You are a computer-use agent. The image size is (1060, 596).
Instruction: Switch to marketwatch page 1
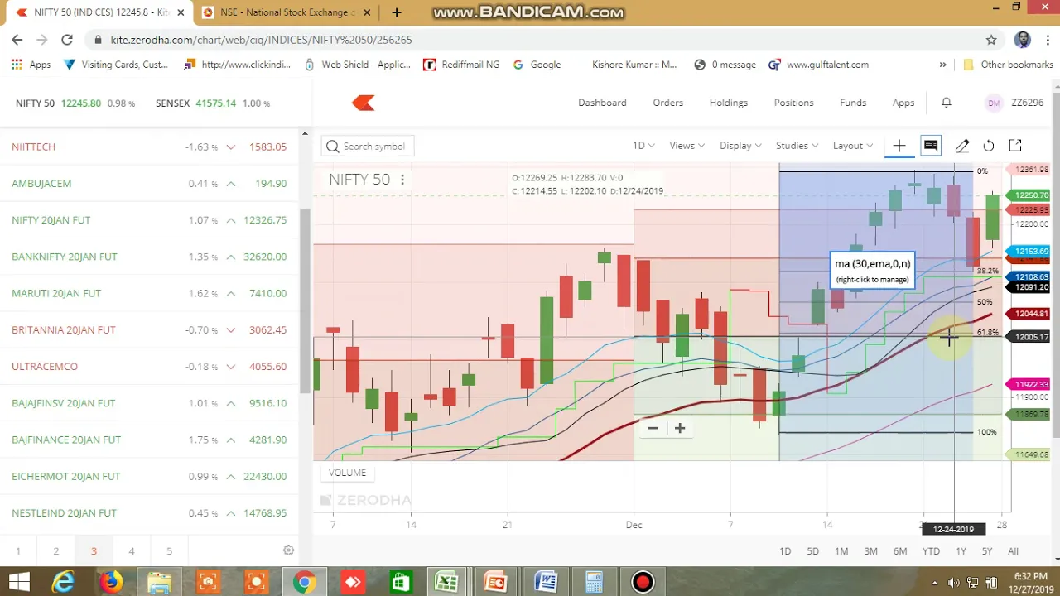pyautogui.click(x=17, y=551)
